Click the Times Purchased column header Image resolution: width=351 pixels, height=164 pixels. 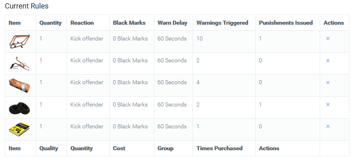[x=219, y=148]
